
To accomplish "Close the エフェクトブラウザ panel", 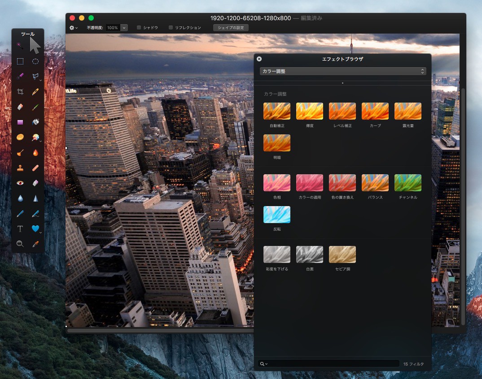I will point(259,59).
